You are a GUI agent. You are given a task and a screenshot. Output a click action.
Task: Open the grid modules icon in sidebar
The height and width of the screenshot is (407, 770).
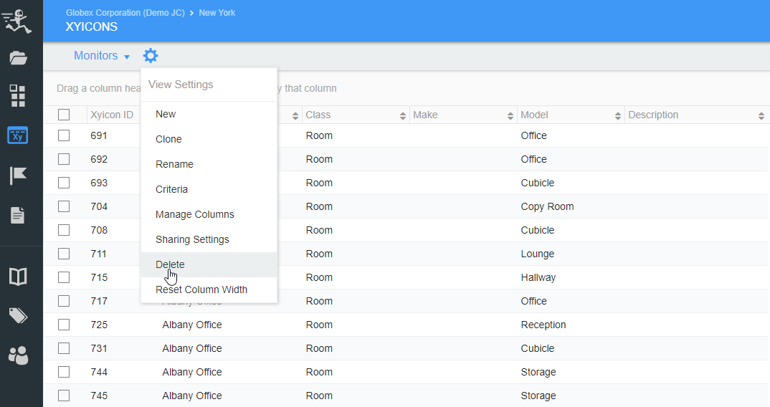pos(18,96)
